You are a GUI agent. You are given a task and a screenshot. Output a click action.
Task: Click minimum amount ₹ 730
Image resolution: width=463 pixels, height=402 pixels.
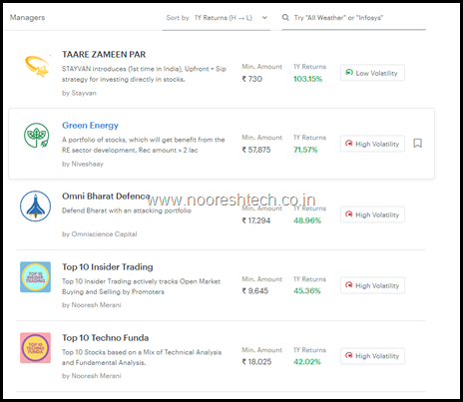(x=252, y=79)
